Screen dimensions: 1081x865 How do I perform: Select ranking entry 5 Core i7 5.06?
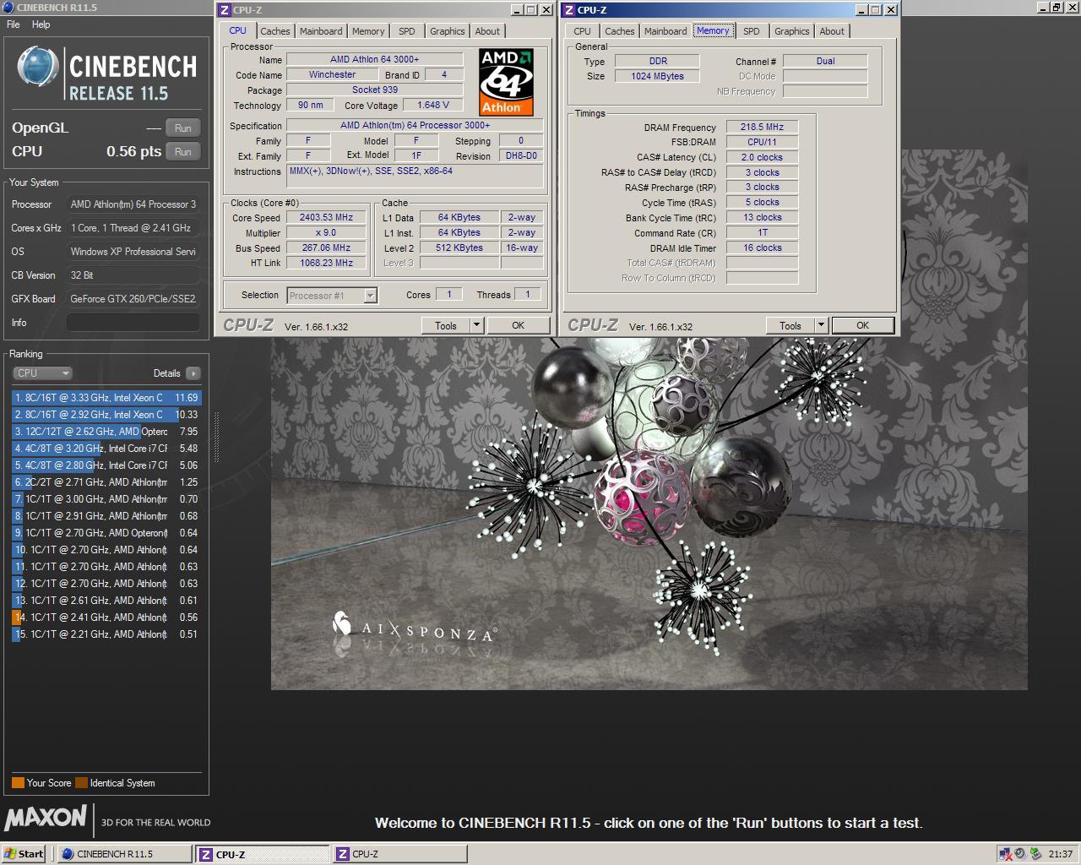(106, 465)
